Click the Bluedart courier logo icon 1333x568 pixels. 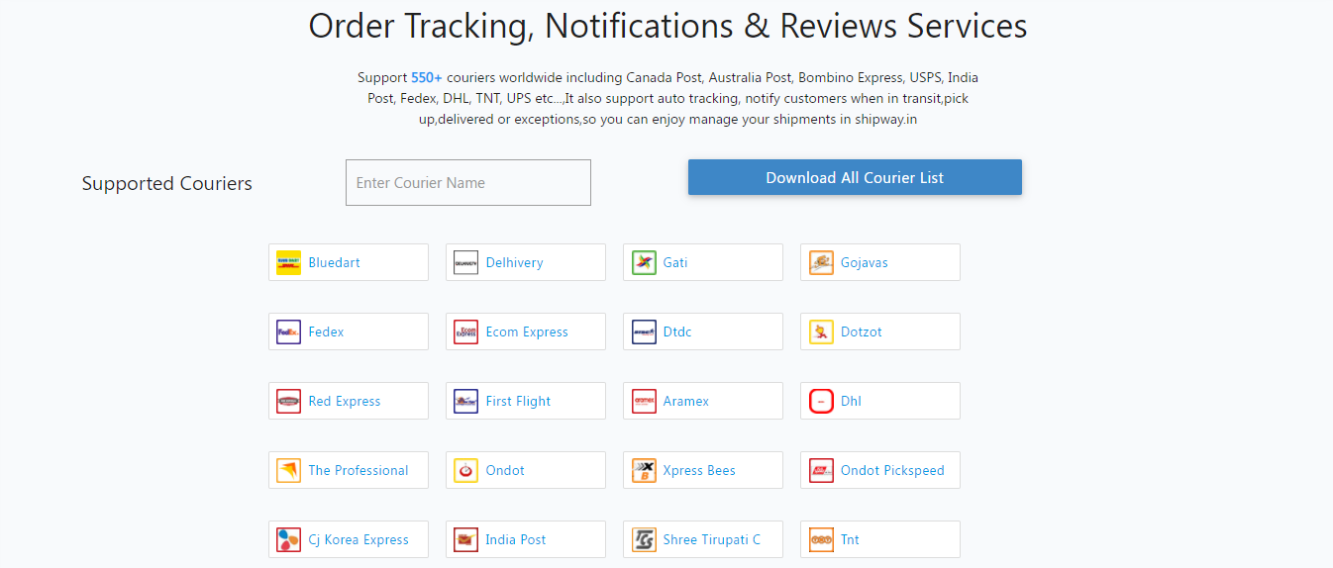tap(288, 262)
